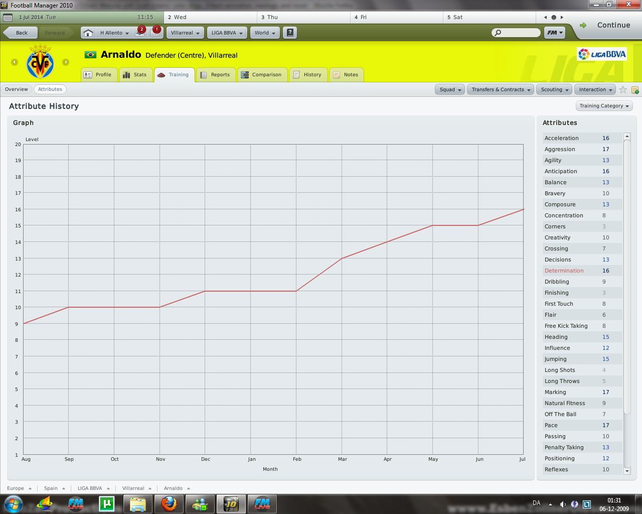Open Windows Start menu
Viewport: 642px width, 514px height.
pyautogui.click(x=13, y=504)
